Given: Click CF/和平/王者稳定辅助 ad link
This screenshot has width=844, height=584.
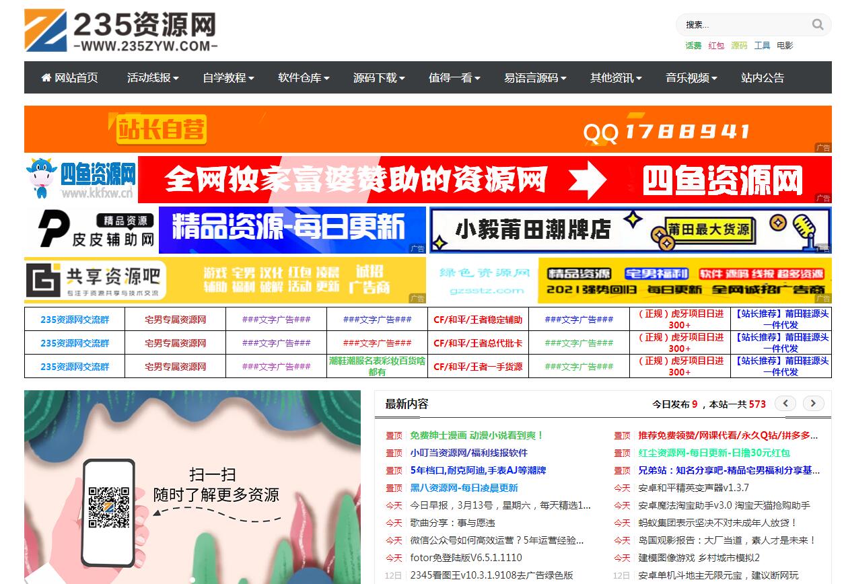Looking at the screenshot, I should (x=478, y=320).
